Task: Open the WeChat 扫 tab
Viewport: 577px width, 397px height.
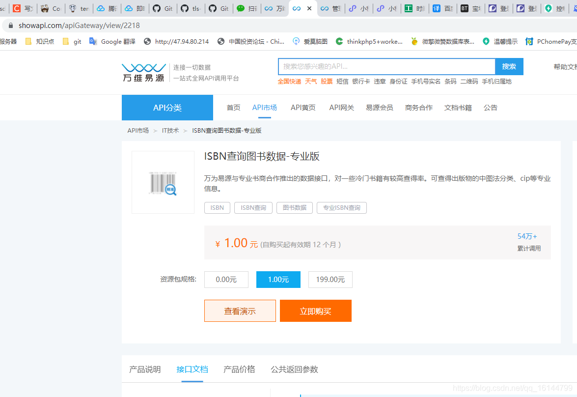Action: coord(247,8)
